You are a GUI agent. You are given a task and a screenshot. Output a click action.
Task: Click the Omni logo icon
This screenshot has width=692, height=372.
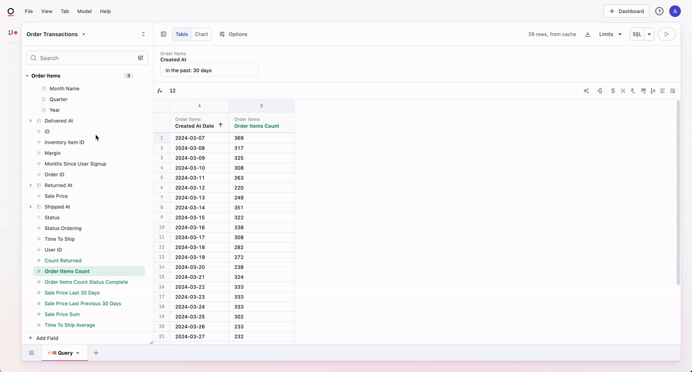click(11, 11)
